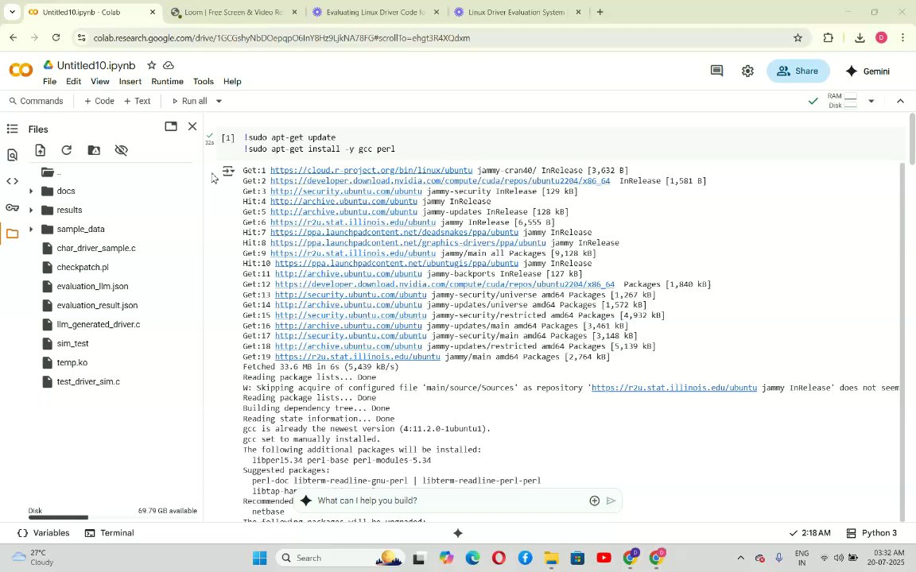Select the Files folder sidebar icon
This screenshot has width=916, height=572.
coord(12,234)
